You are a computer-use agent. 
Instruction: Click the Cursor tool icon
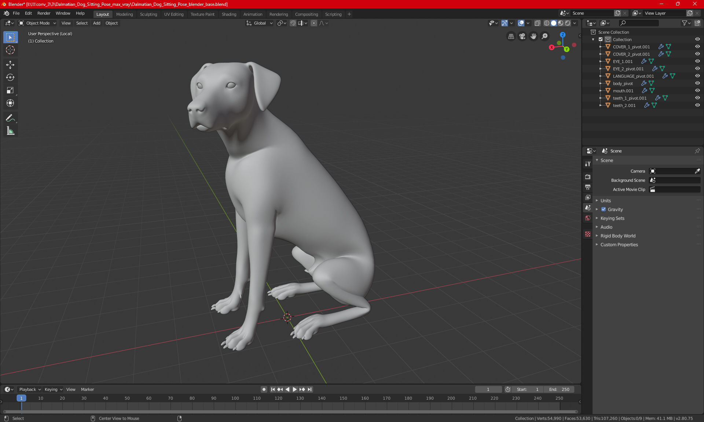pyautogui.click(x=10, y=50)
